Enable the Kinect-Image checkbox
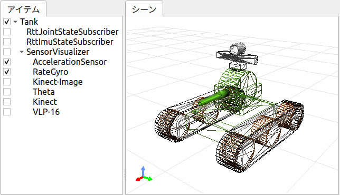This screenshot has width=340, height=195. [x=7, y=82]
